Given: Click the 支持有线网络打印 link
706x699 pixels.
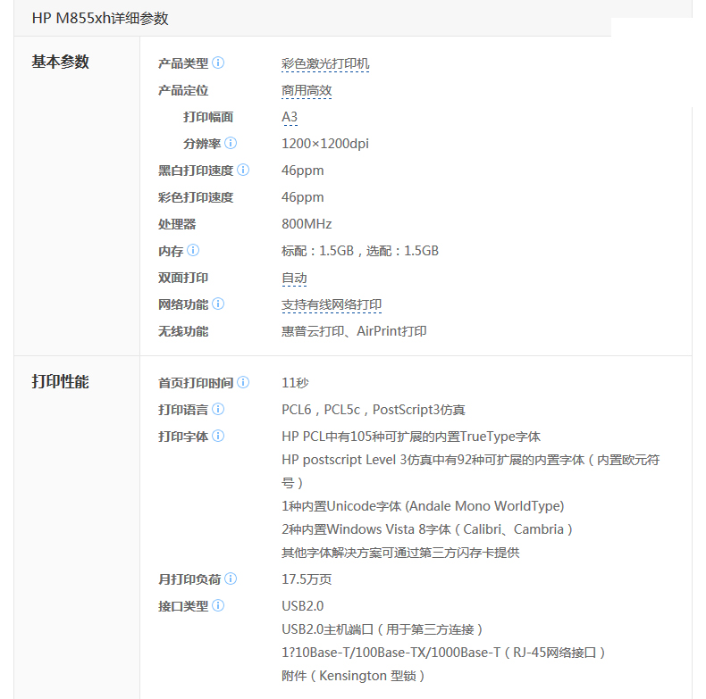Looking at the screenshot, I should pos(332,305).
